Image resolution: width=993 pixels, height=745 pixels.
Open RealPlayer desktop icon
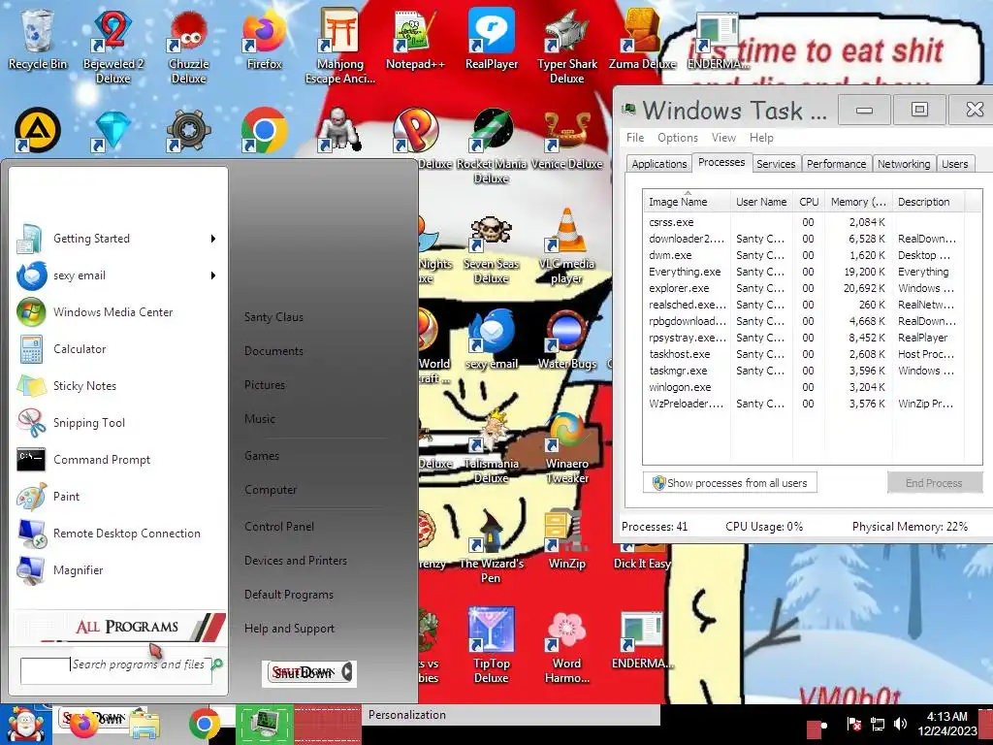(x=492, y=39)
